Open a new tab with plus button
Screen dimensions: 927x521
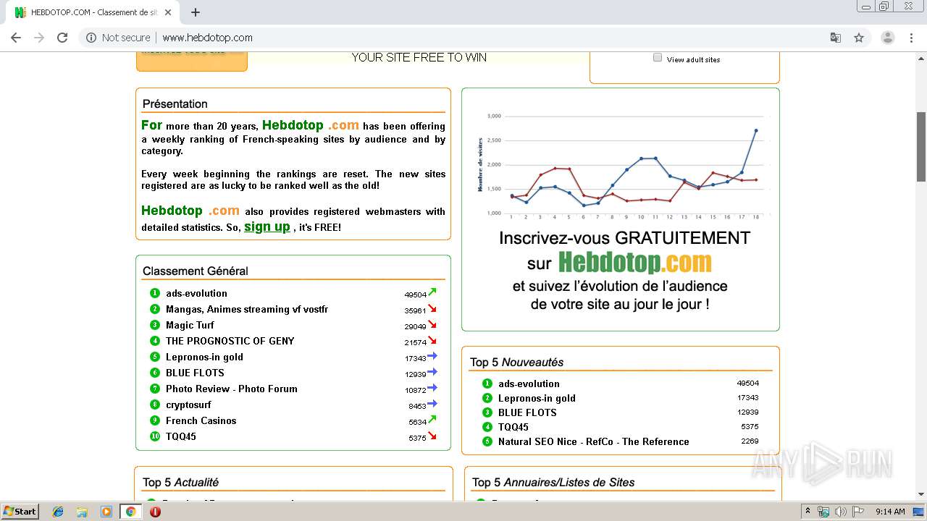tap(196, 12)
